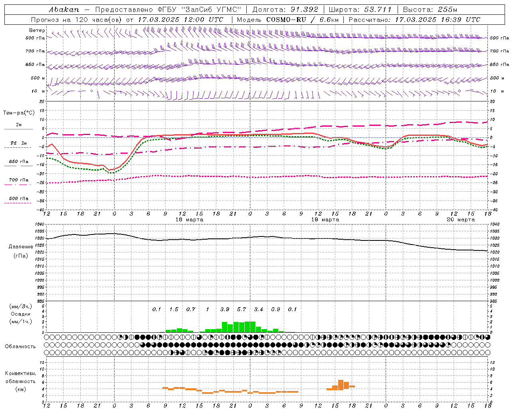The height and width of the screenshot is (409, 511).
Task: Click the (км) unit under convective cloud label
Action: [x=21, y=389]
